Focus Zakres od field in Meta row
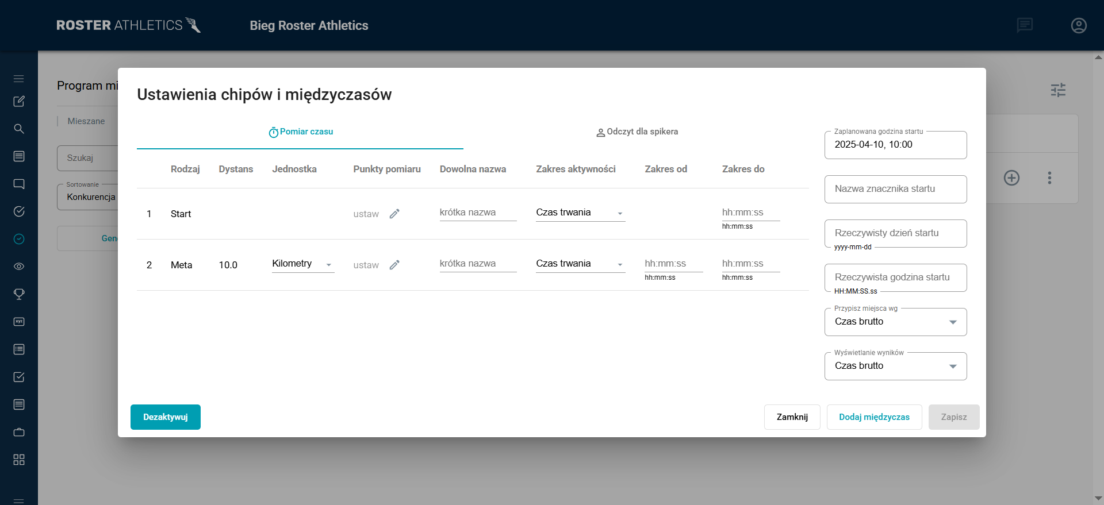 point(673,264)
